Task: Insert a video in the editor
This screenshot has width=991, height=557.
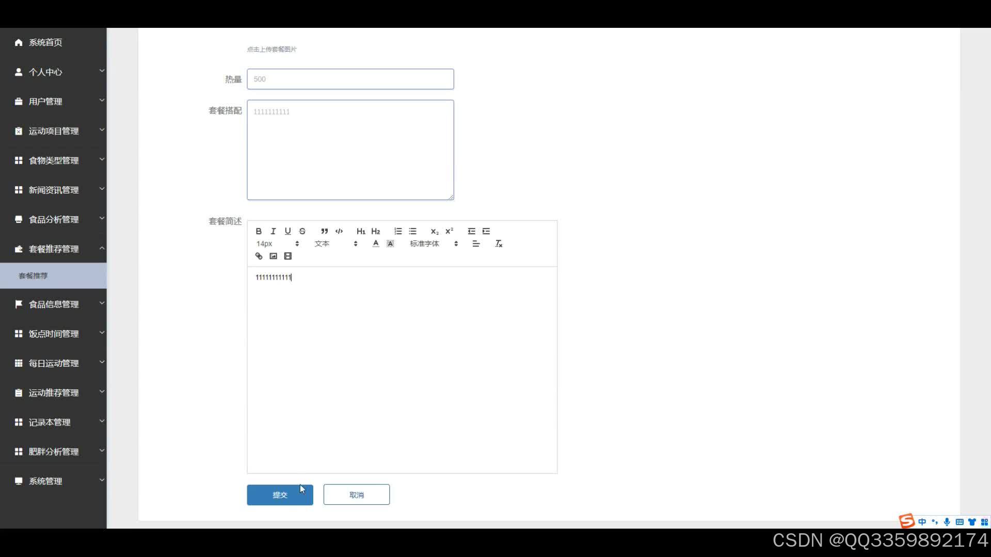Action: (288, 256)
